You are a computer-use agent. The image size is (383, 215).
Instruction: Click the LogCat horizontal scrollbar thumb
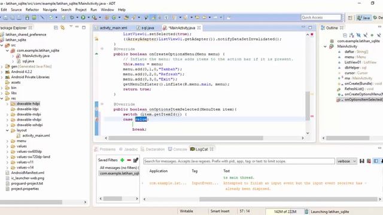[x=288, y=199]
